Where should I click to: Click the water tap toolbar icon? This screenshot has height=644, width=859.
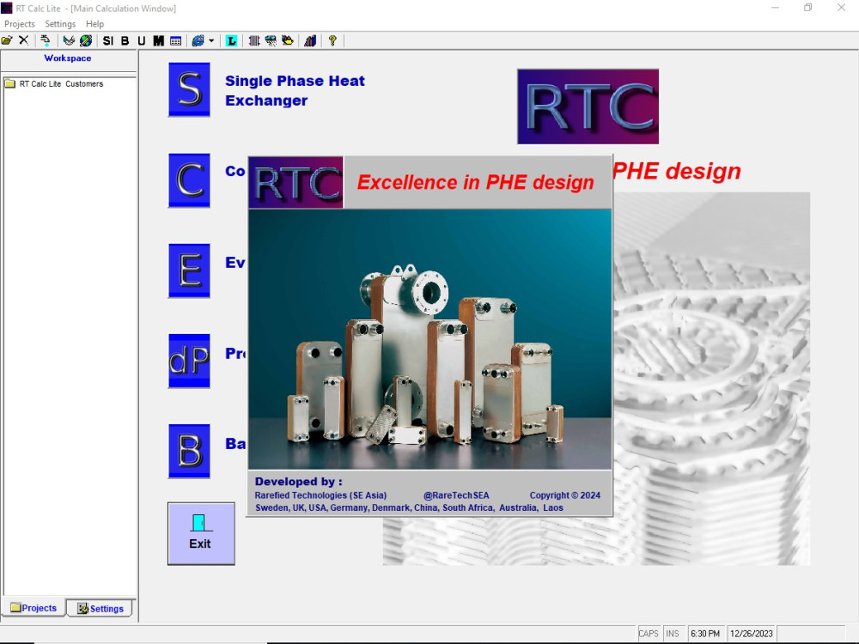tap(46, 40)
